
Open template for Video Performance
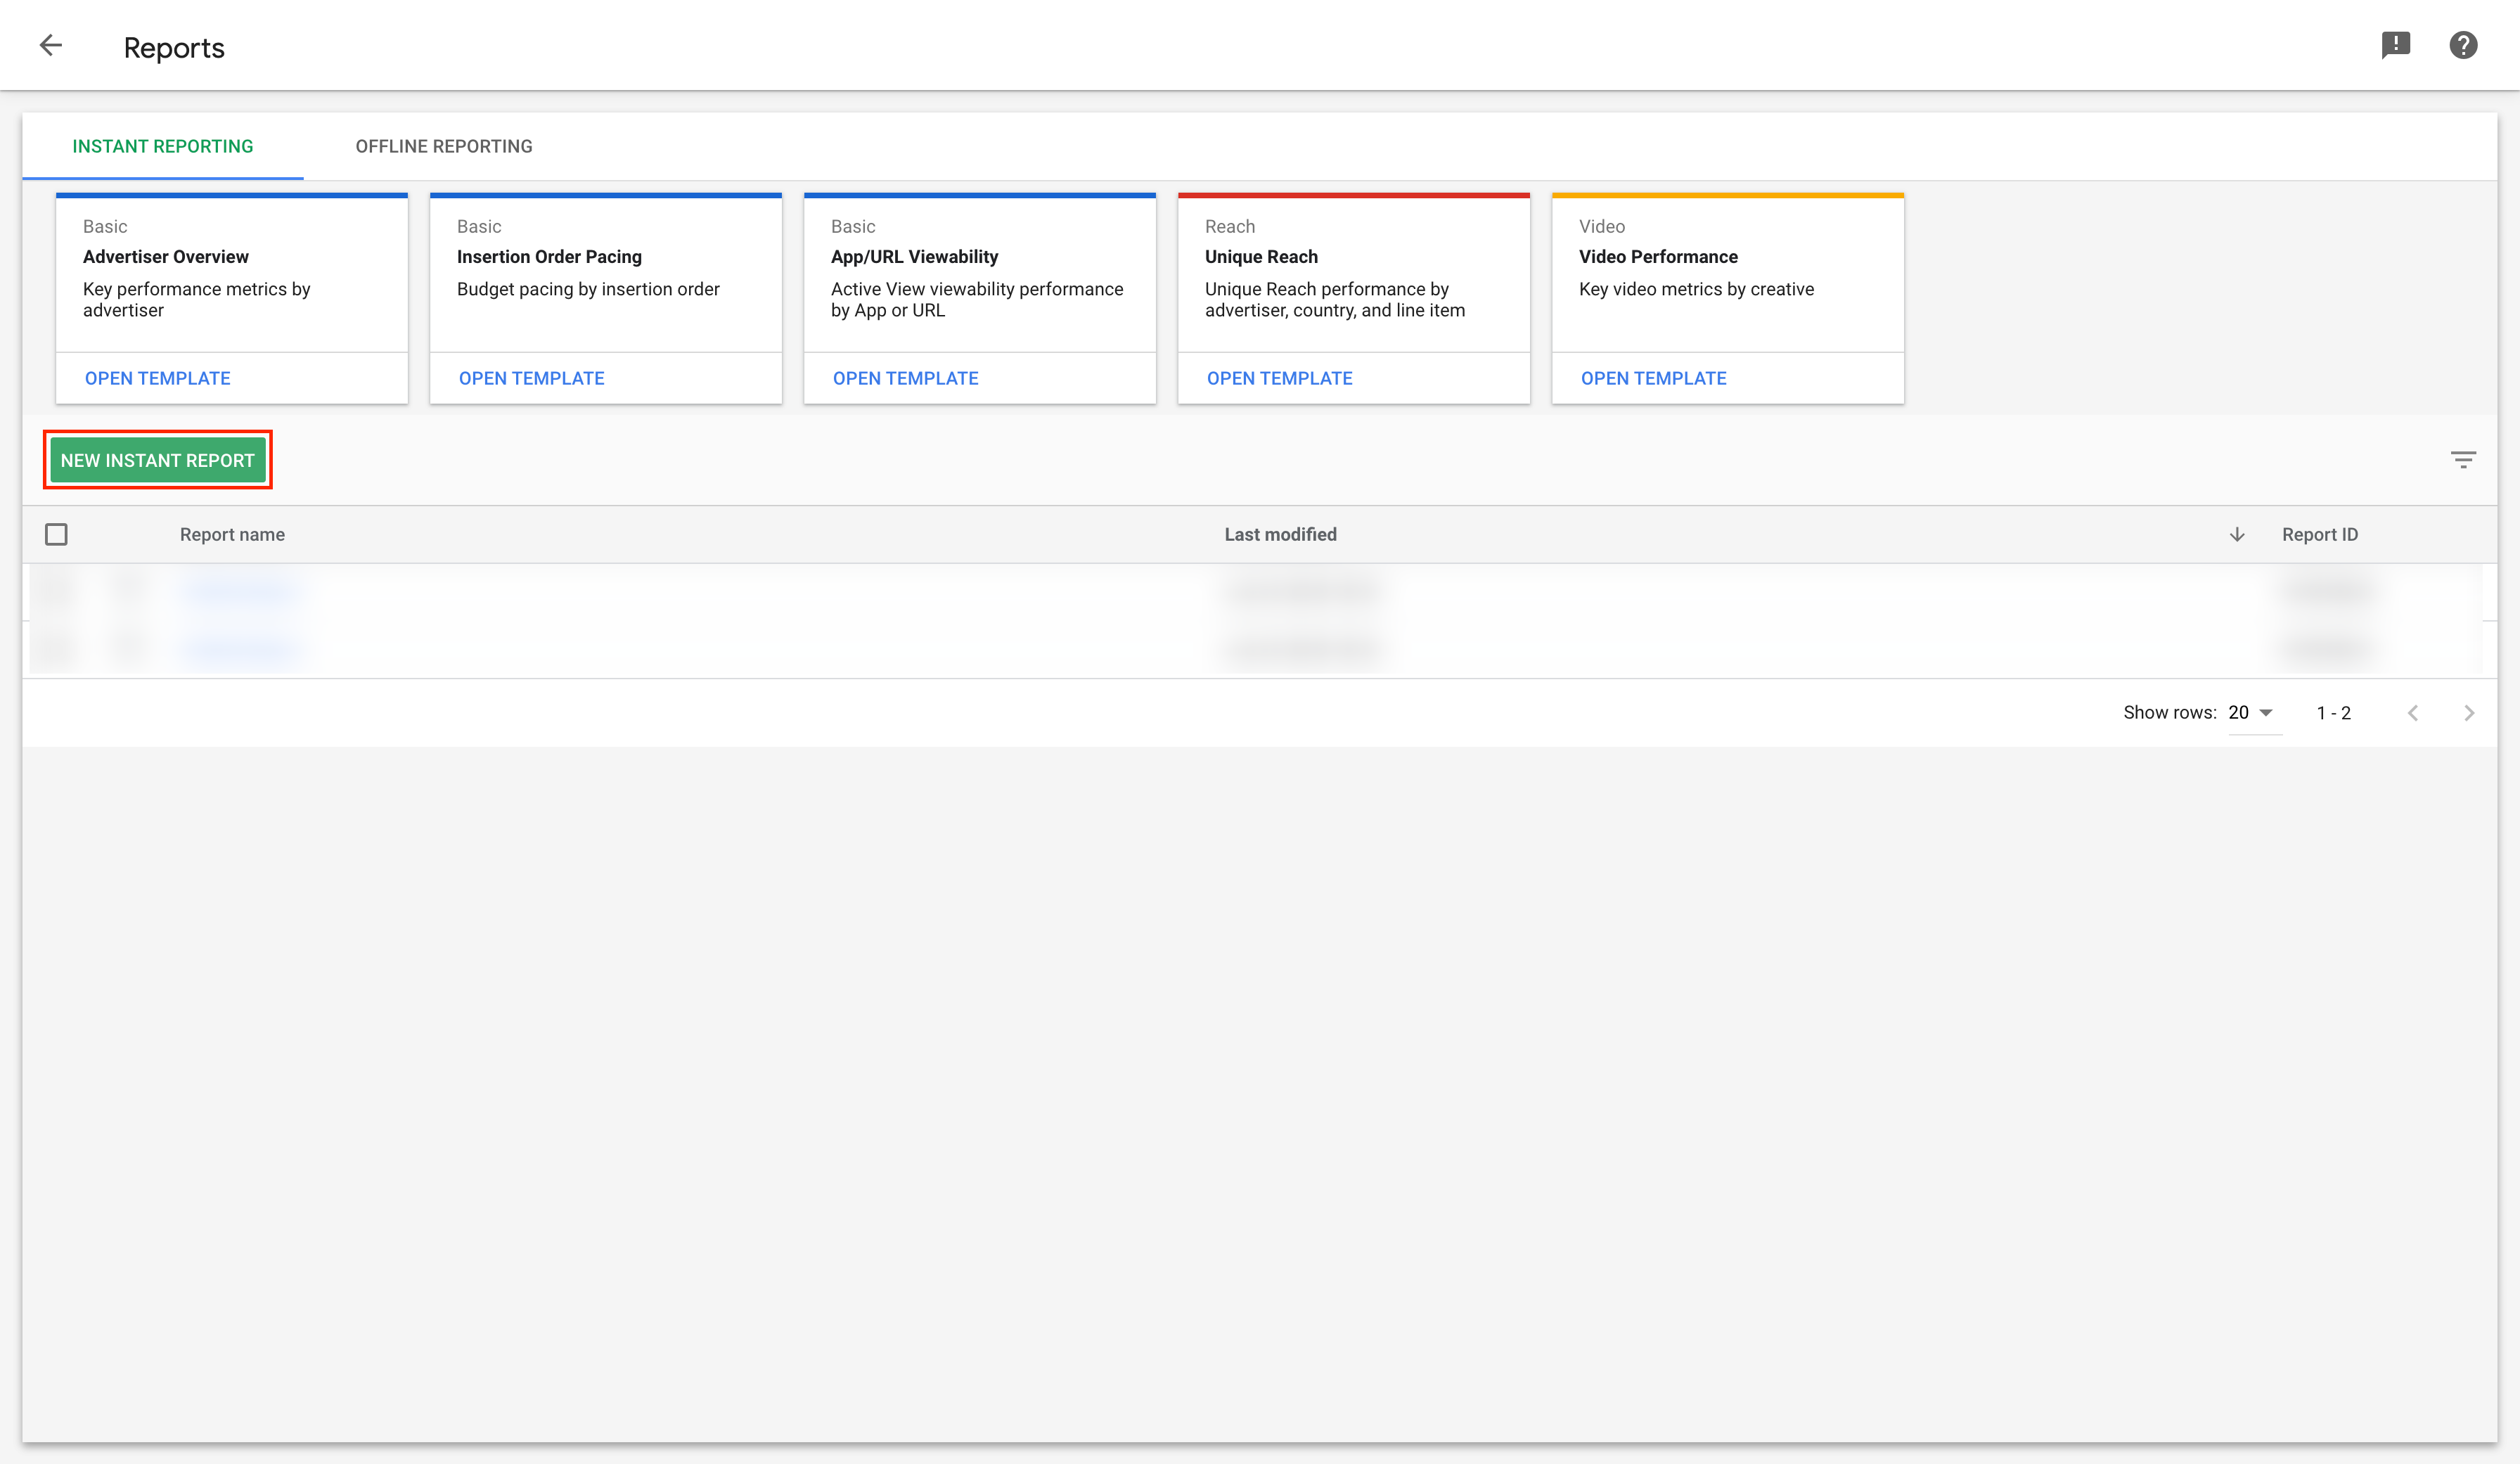[1653, 378]
